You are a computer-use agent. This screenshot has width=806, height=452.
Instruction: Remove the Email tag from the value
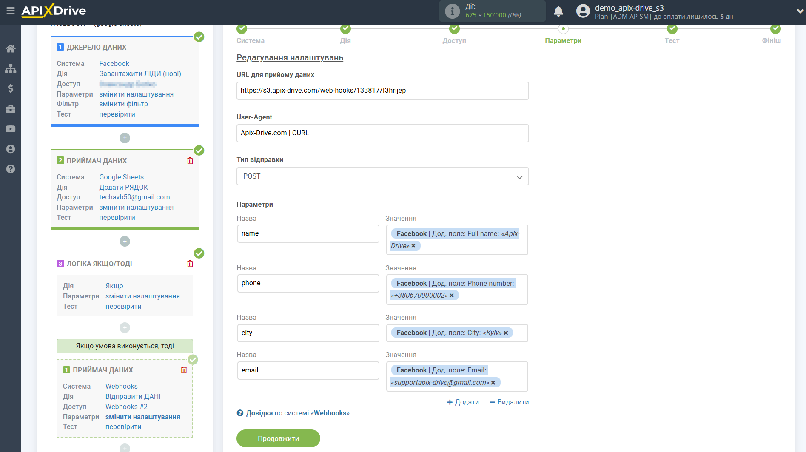click(x=493, y=382)
